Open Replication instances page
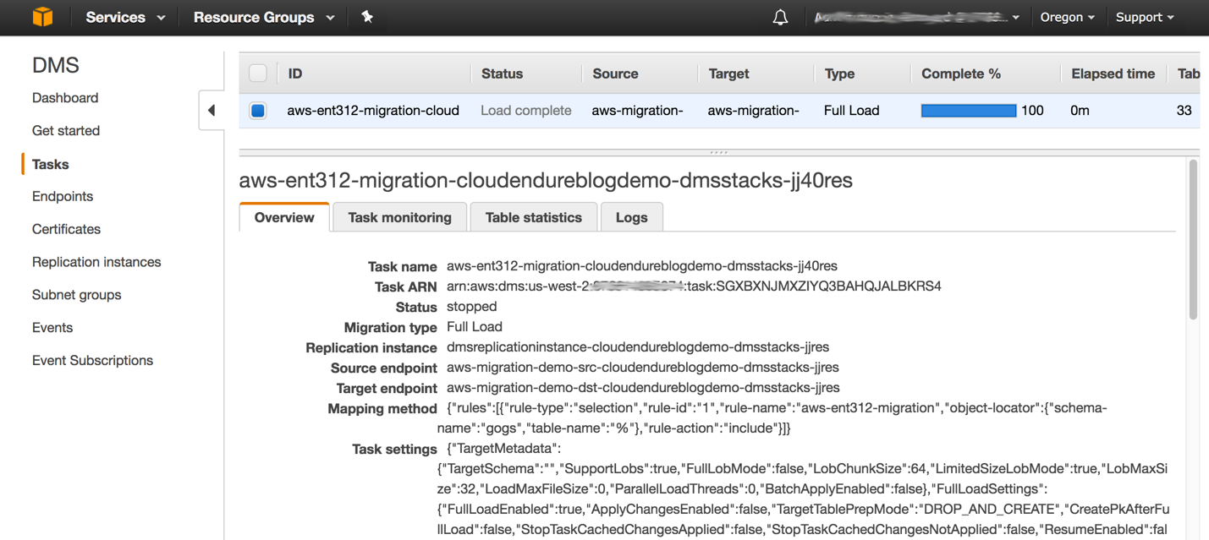 click(x=96, y=262)
